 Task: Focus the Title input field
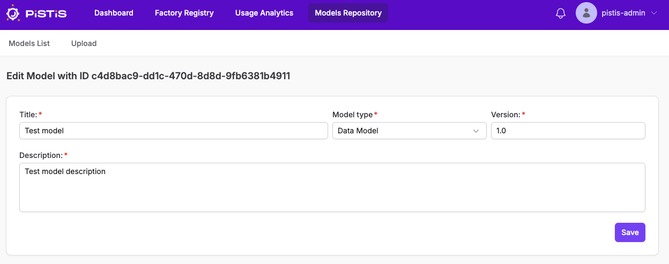coord(174,131)
